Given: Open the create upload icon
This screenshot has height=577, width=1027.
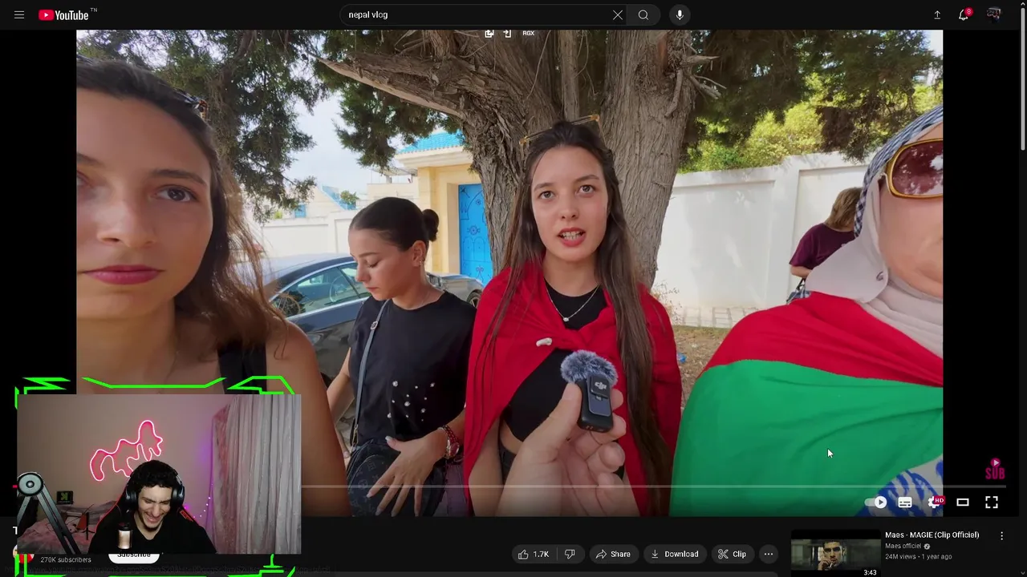Looking at the screenshot, I should click(937, 15).
